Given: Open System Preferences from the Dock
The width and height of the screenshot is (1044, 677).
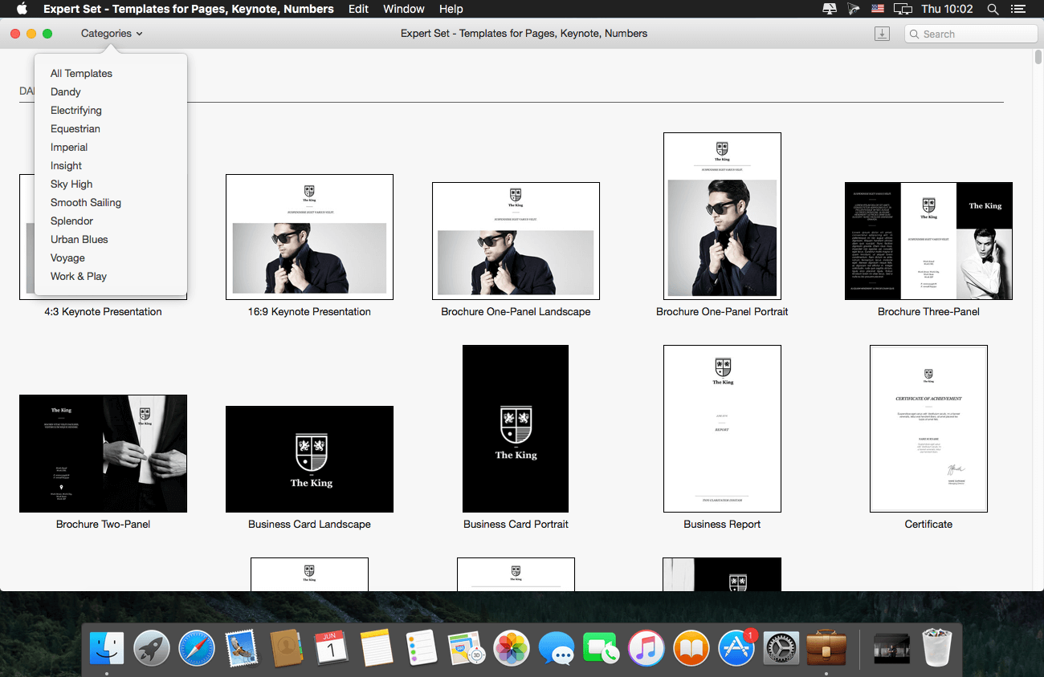Looking at the screenshot, I should pos(781,648).
